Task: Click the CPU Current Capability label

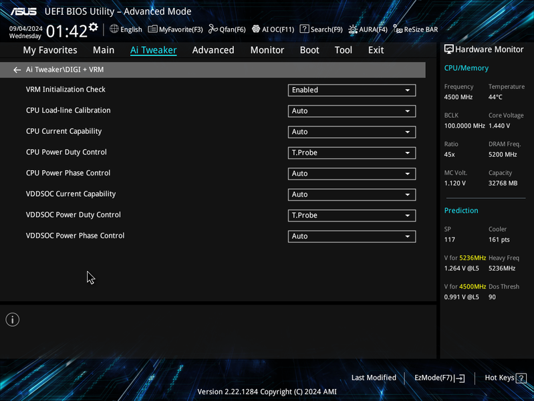Action: point(63,131)
